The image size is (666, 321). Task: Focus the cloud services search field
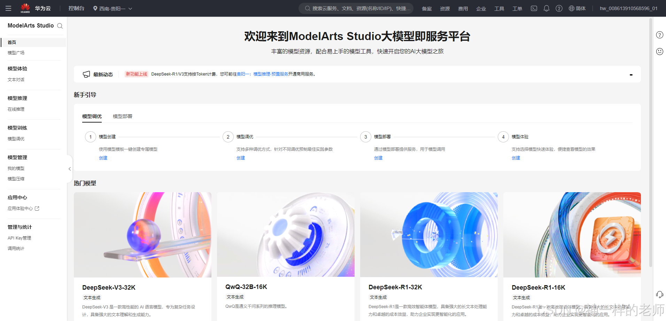pos(356,8)
